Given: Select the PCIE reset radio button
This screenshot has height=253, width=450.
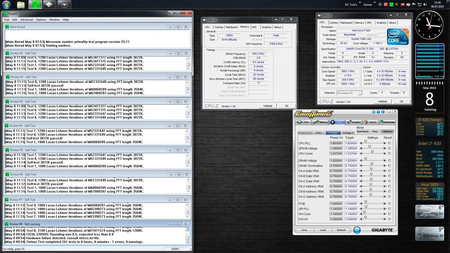Looking at the screenshot, I should [390, 204].
